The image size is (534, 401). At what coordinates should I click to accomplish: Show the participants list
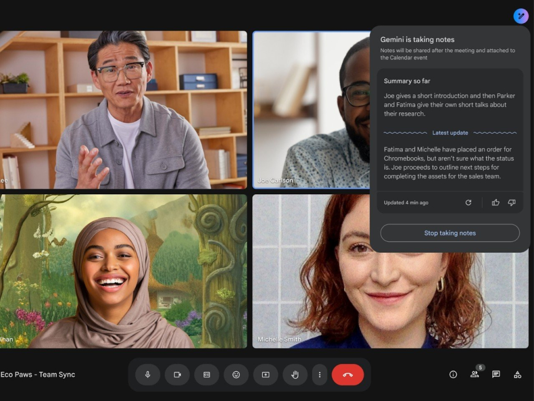475,374
